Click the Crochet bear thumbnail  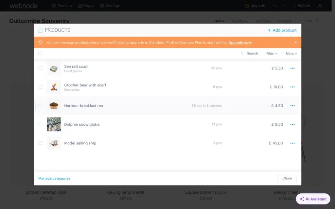point(54,87)
